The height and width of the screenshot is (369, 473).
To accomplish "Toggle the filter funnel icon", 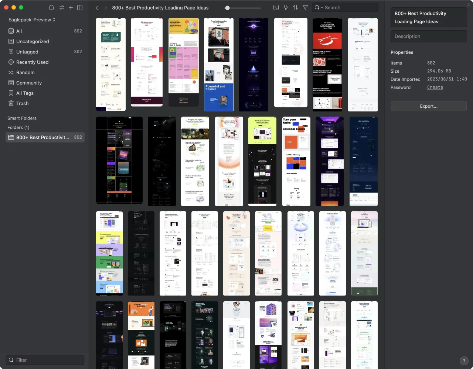I will (x=305, y=7).
